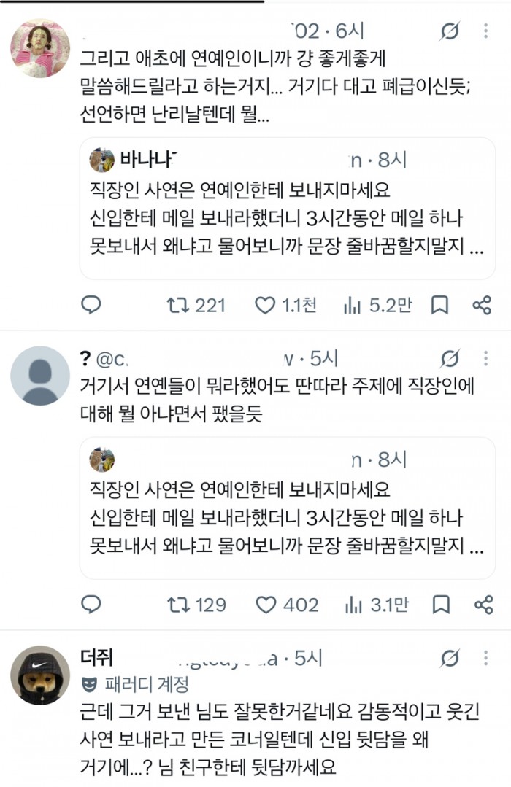This screenshot has height=787, width=511.
Task: Bookmark the second tweet with 3.1만 views
Action: coord(441,605)
